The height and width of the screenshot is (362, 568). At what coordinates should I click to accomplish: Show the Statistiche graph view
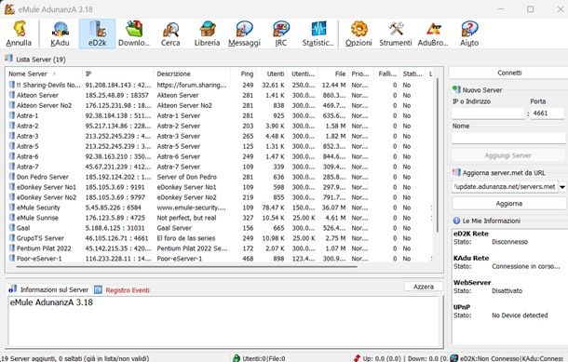coord(318,34)
